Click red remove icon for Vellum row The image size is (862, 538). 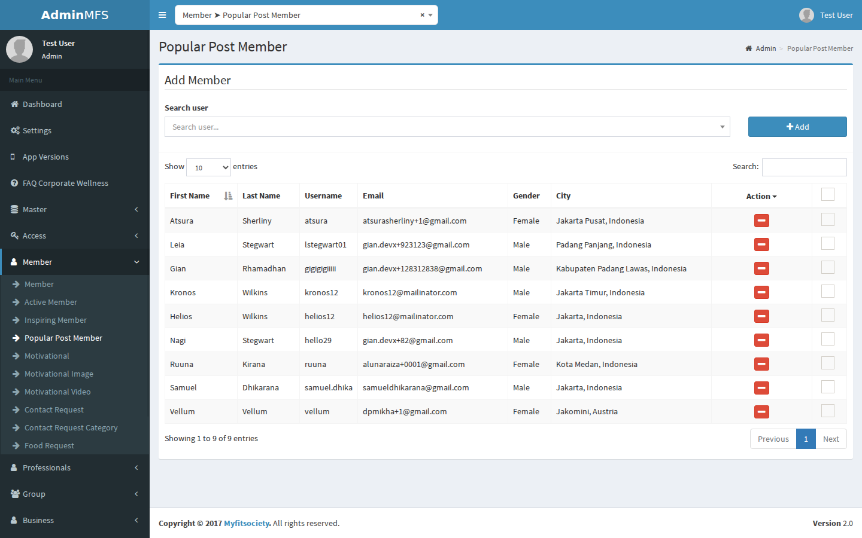click(x=761, y=412)
